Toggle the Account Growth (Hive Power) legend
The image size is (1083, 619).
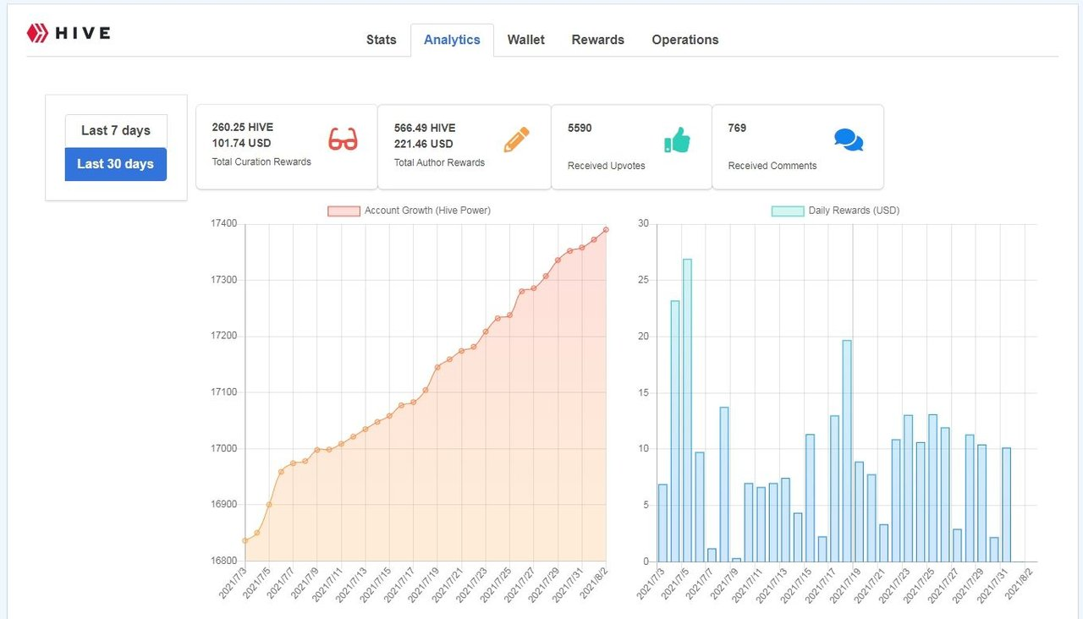pos(409,211)
